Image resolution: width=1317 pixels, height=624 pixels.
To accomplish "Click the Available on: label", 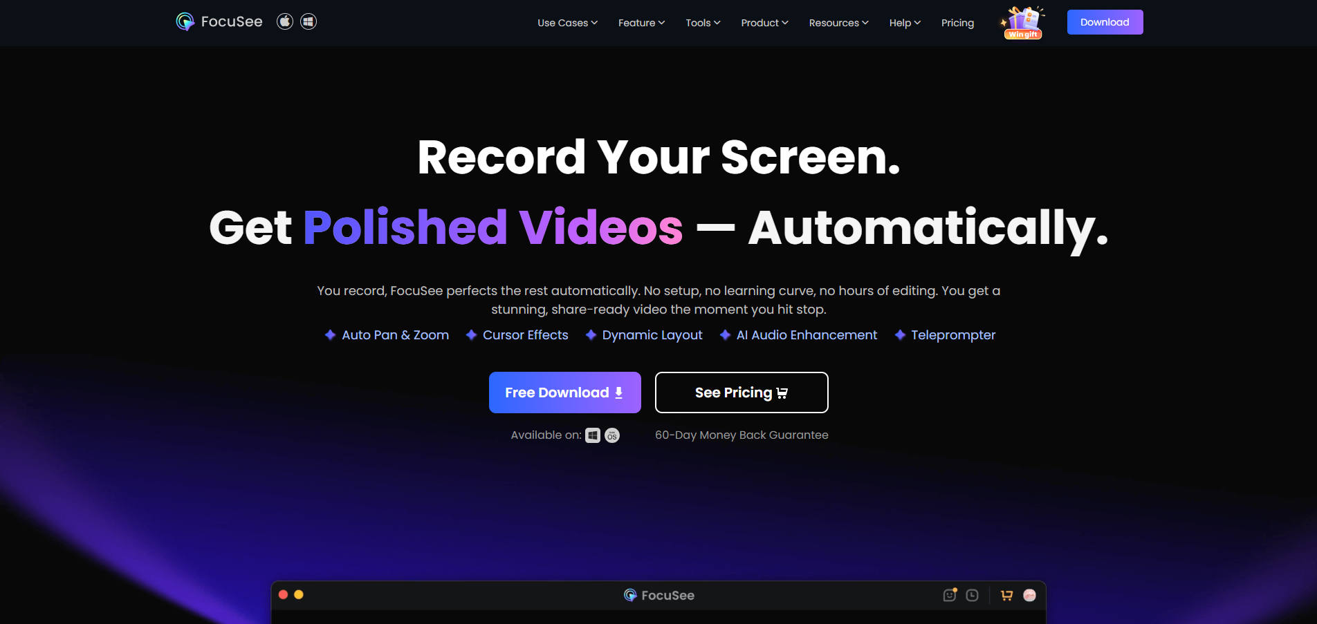I will pyautogui.click(x=546, y=435).
